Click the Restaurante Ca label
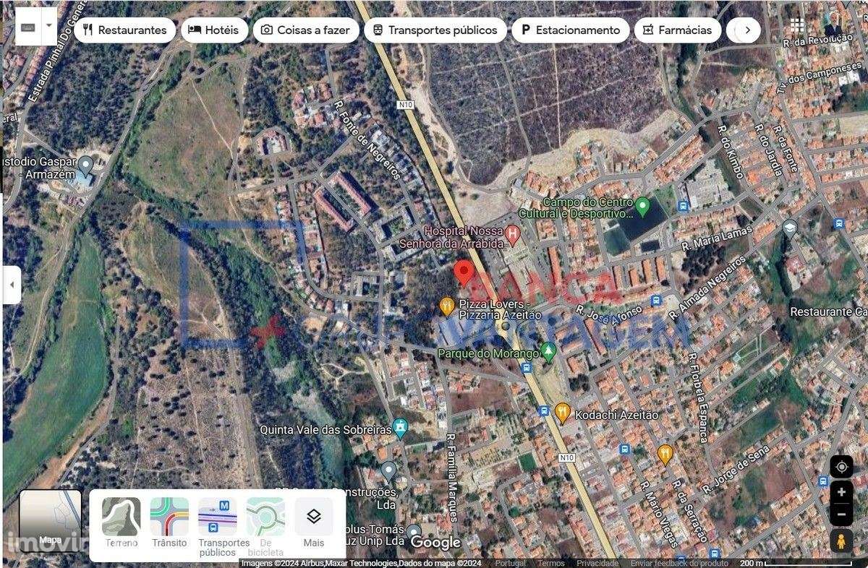 [x=828, y=311]
